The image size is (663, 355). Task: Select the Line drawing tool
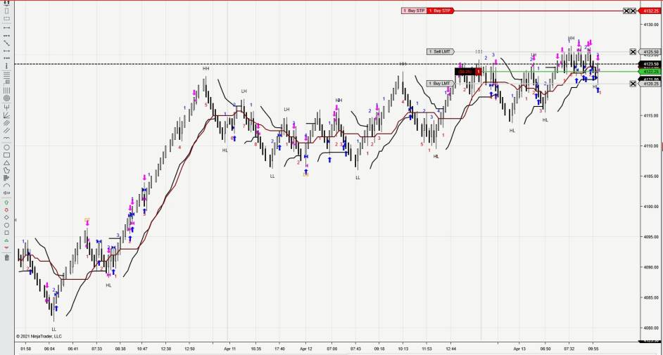point(7,28)
